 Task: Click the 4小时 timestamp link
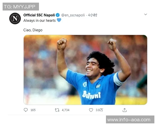[x=93, y=15]
